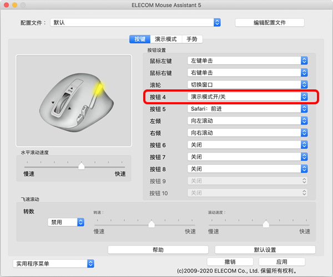Click the copyright text at the bottom
This screenshot has width=333, height=277.
coord(237,271)
